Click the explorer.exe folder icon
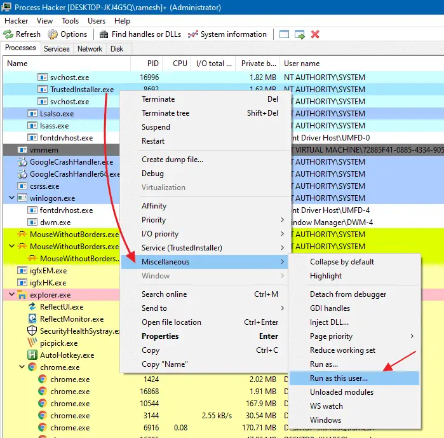This screenshot has height=438, width=444. point(22,295)
